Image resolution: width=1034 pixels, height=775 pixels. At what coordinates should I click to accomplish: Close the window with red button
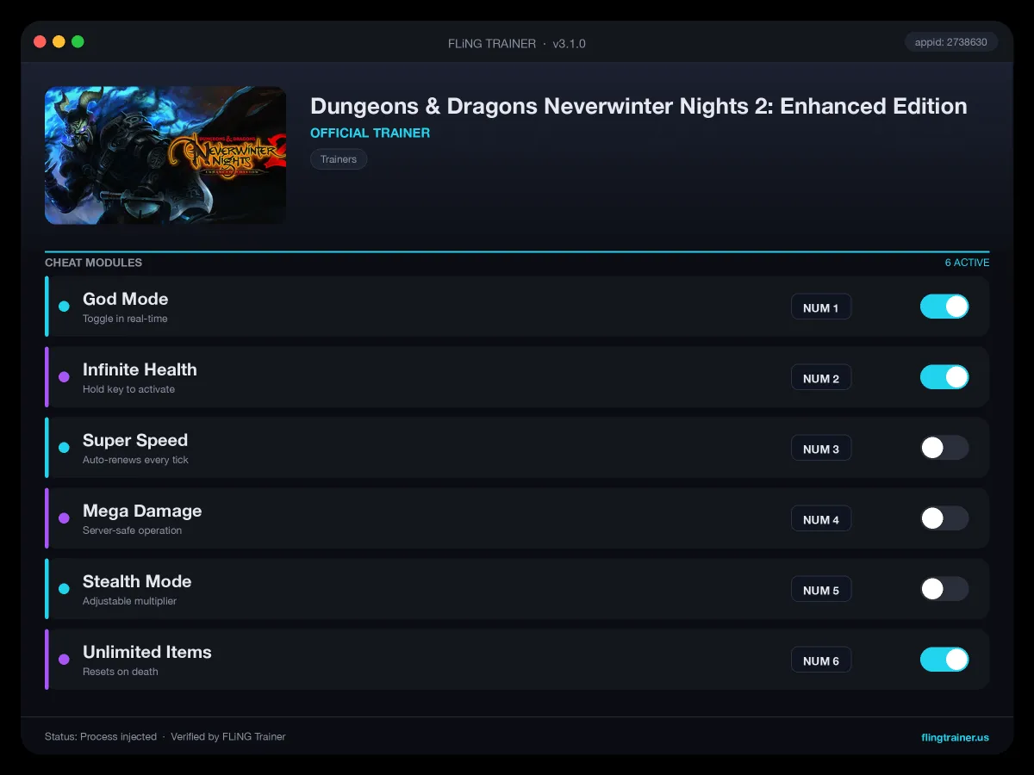pos(40,41)
